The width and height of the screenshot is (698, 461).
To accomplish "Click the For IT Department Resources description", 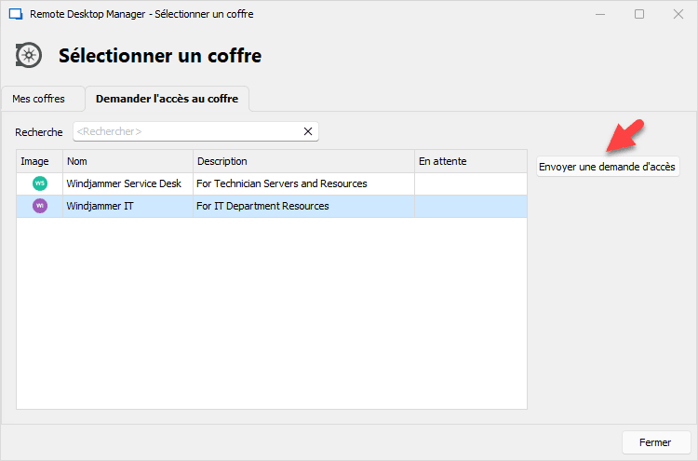I will [x=262, y=206].
